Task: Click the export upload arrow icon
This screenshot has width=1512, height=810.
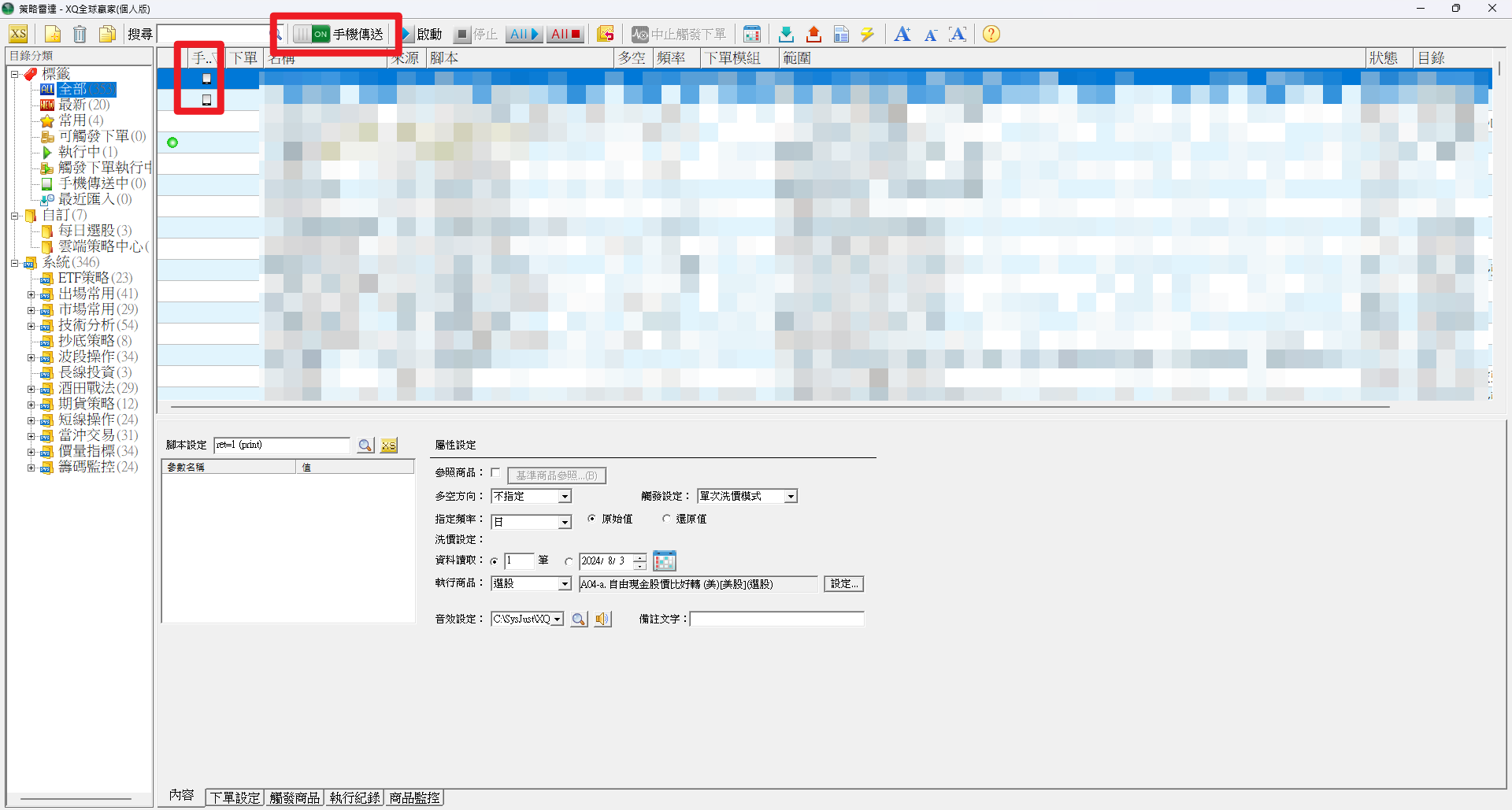Action: tap(813, 34)
